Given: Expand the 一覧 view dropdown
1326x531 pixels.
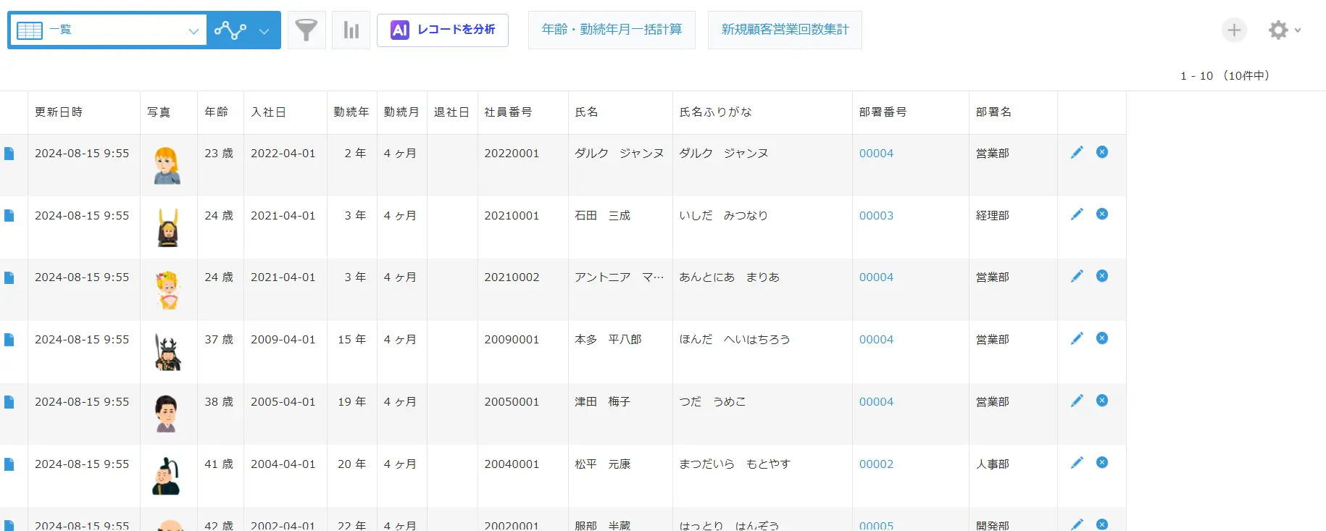Looking at the screenshot, I should click(193, 30).
